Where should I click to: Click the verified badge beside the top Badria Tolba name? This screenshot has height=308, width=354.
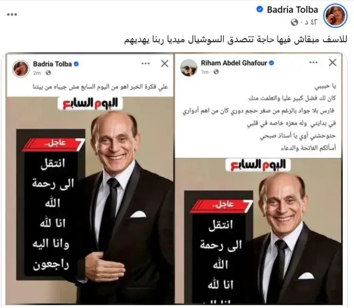260,9
